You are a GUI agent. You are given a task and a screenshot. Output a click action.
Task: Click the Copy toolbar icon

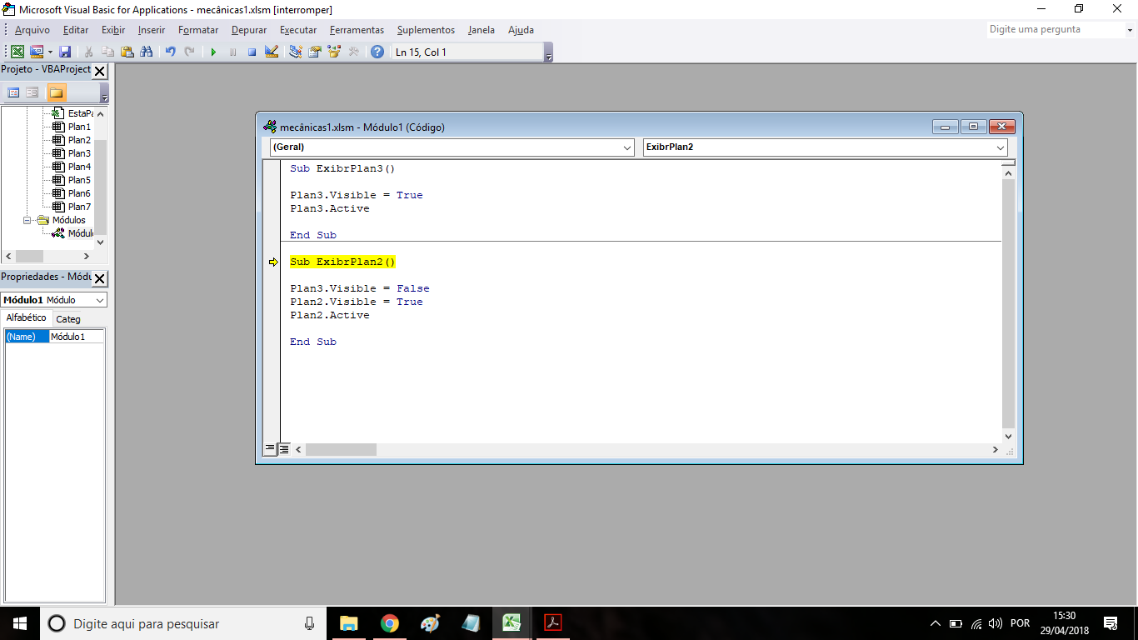pos(107,52)
